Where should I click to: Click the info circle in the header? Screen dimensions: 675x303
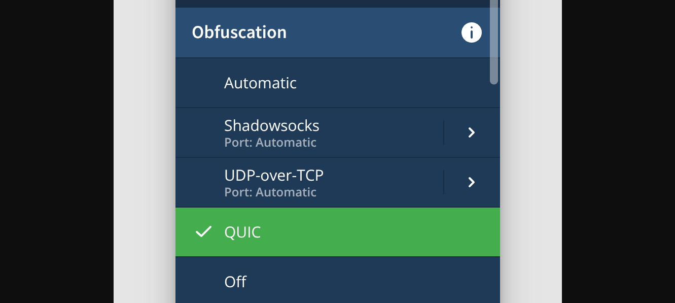pos(471,32)
